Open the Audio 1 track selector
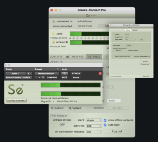 click(16, 73)
